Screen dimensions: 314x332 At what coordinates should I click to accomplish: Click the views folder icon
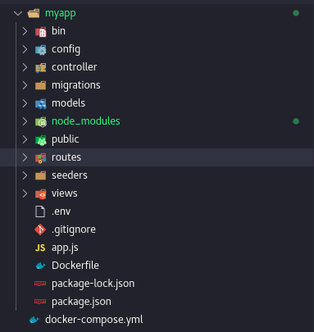click(x=40, y=193)
